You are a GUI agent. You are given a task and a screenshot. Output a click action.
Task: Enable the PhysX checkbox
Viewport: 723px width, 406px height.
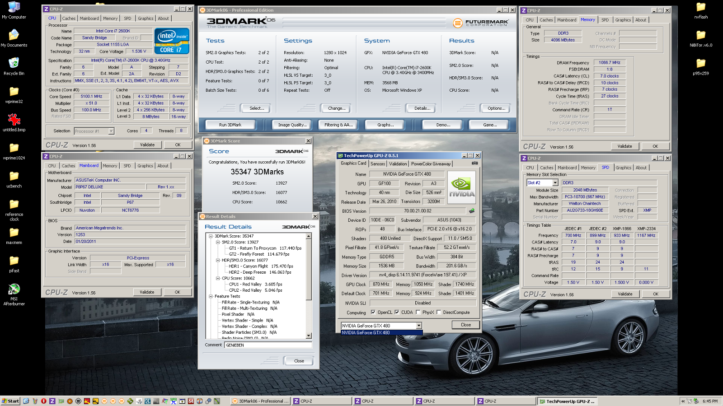(x=418, y=312)
